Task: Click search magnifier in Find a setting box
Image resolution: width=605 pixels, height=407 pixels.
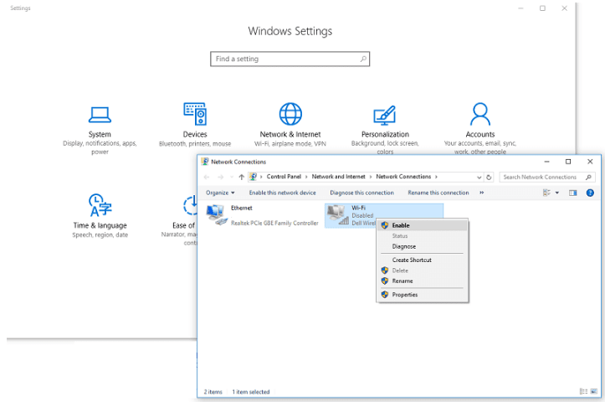Action: tap(363, 59)
